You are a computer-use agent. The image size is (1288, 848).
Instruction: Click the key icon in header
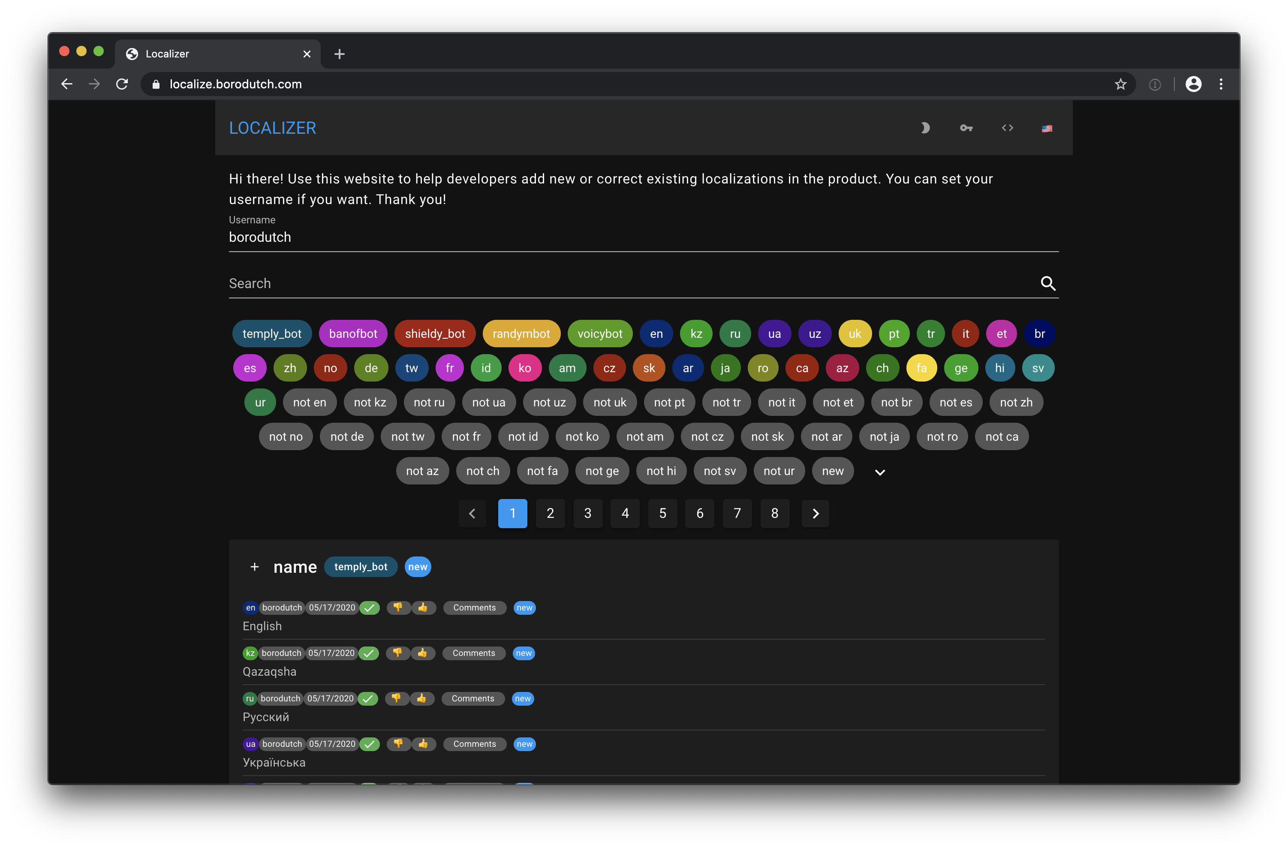coord(966,128)
